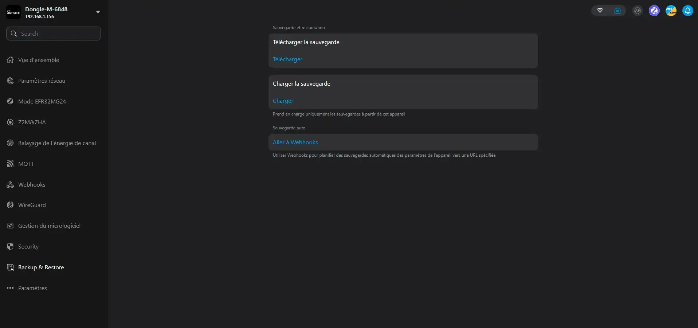Open the ZHA/Z2M mode icon

click(x=671, y=11)
